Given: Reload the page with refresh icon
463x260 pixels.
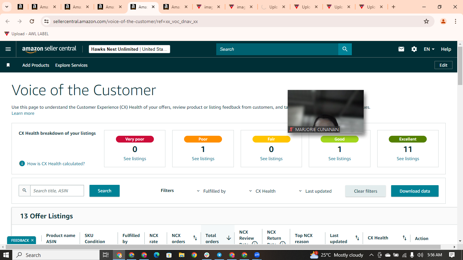Looking at the screenshot, I should click(x=32, y=21).
